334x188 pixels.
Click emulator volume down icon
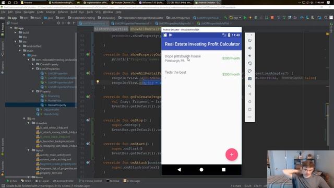(249, 56)
